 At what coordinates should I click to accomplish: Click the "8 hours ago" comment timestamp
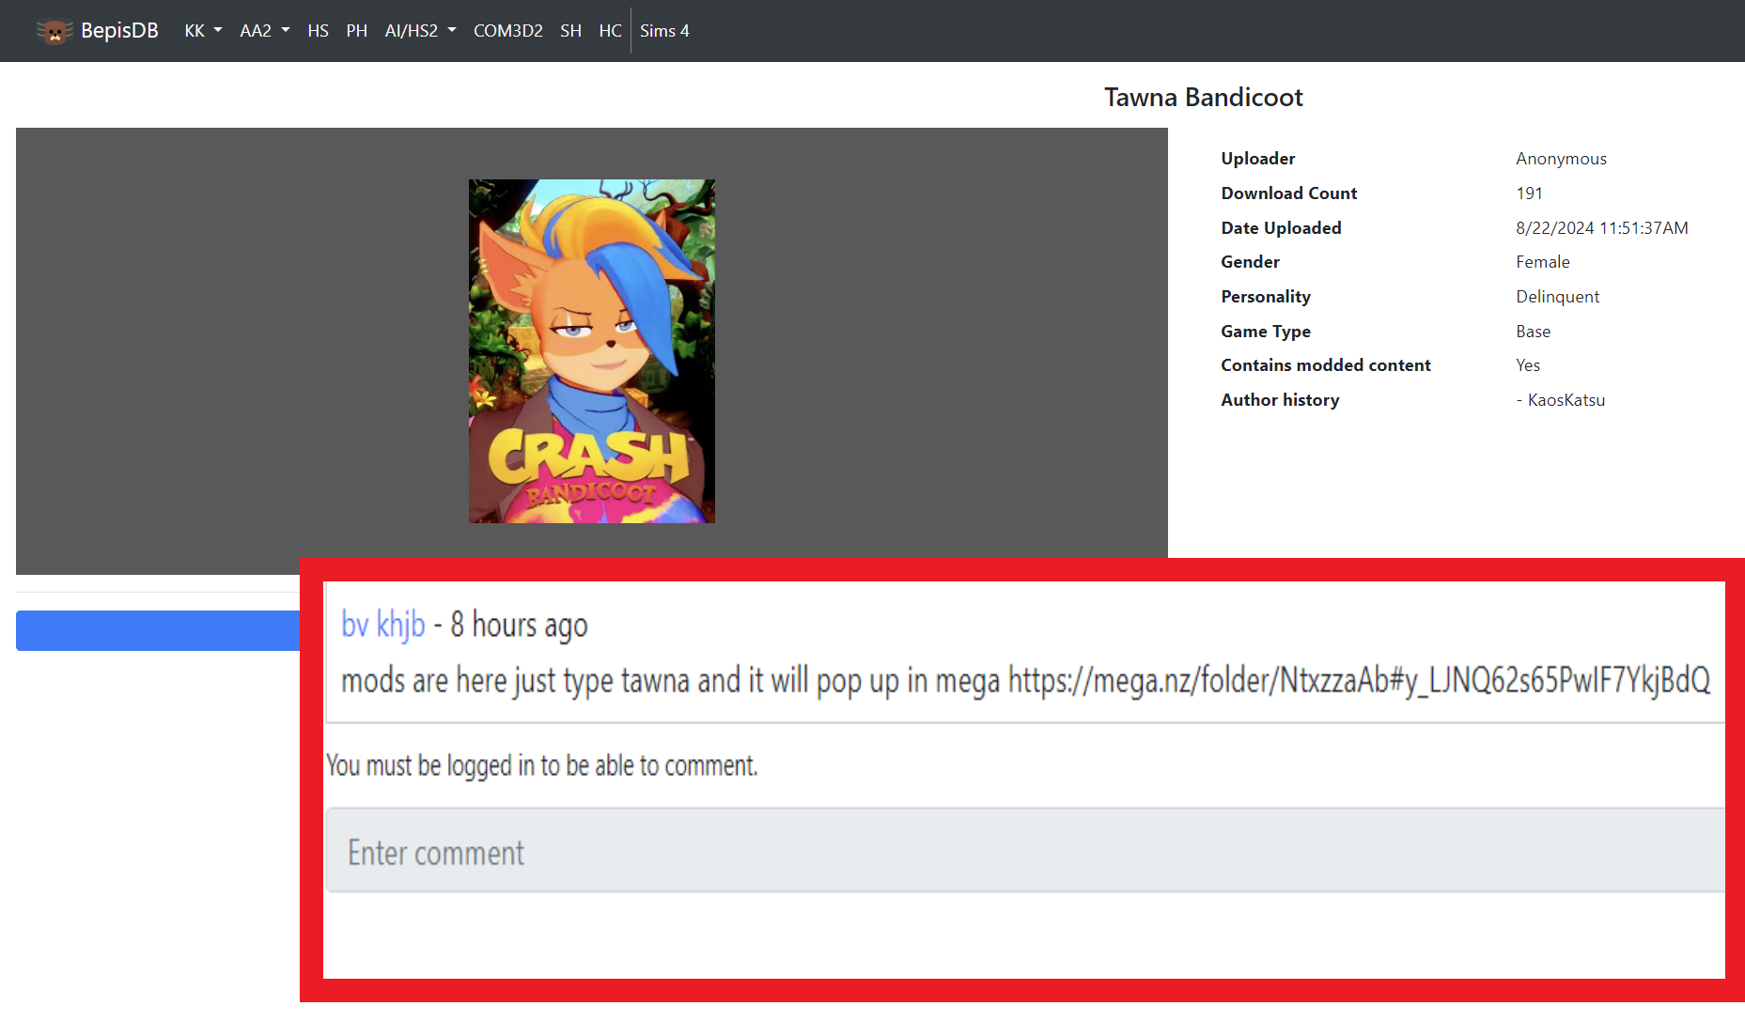tap(519, 625)
